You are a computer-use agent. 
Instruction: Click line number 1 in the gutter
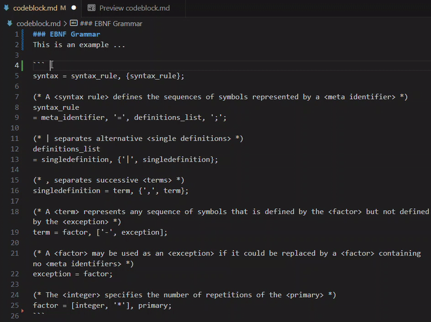[17, 34]
